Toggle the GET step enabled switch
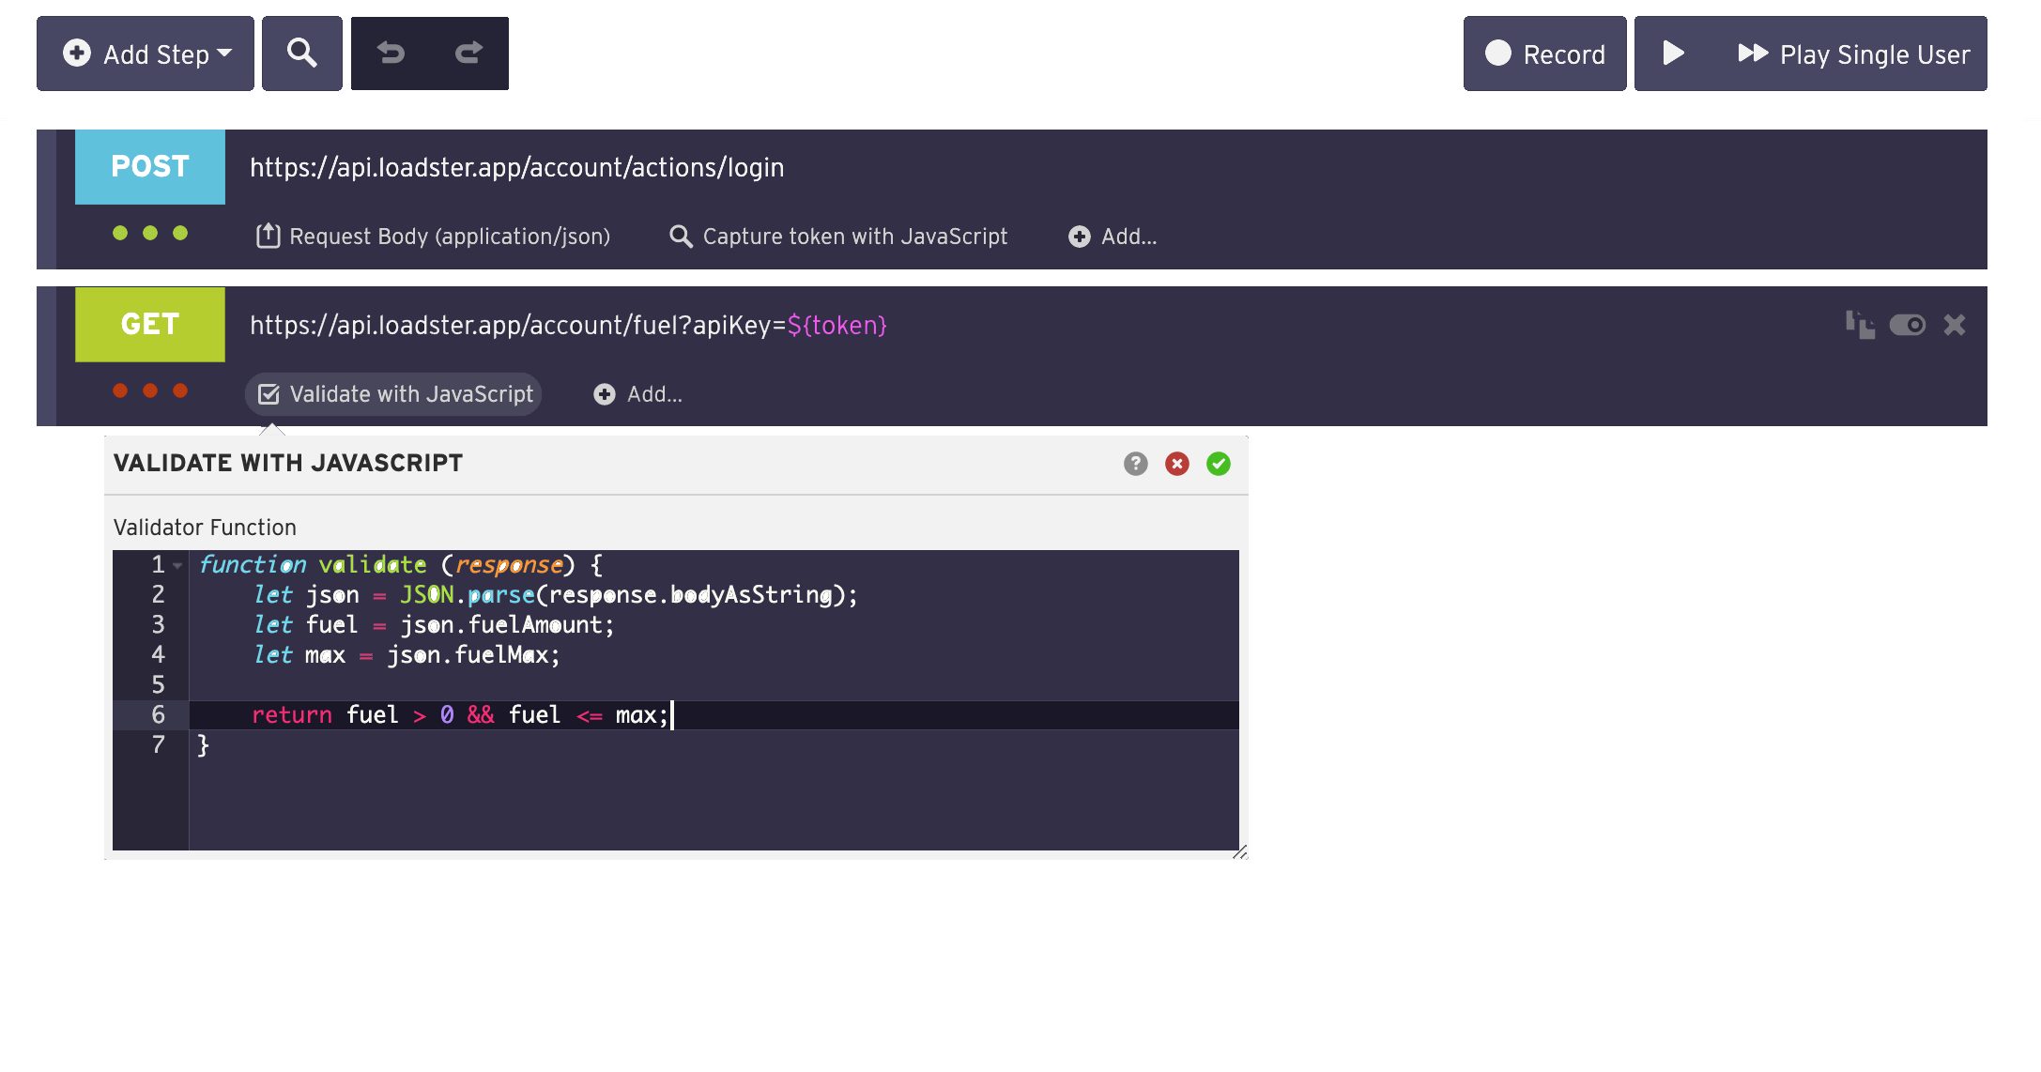The width and height of the screenshot is (2041, 1072). tap(1907, 325)
